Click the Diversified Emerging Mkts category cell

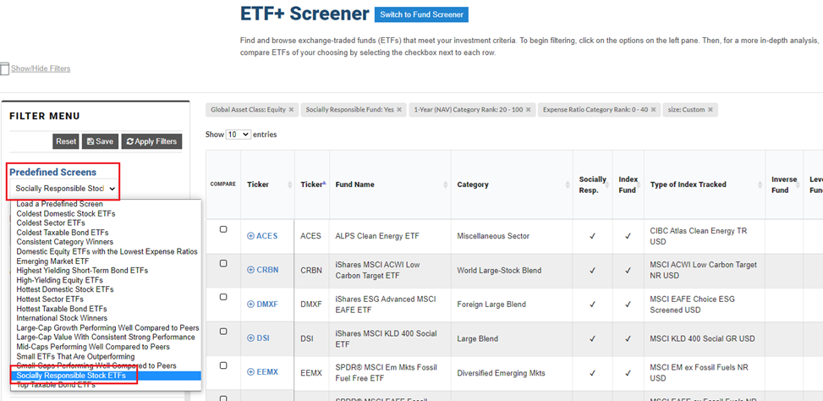point(512,373)
